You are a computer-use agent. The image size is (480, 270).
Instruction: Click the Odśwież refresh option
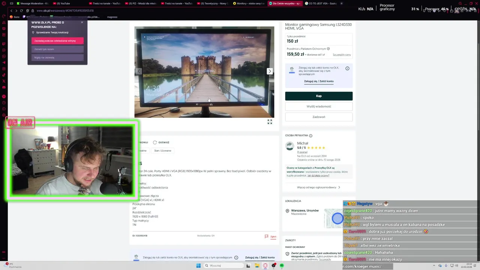point(161,142)
